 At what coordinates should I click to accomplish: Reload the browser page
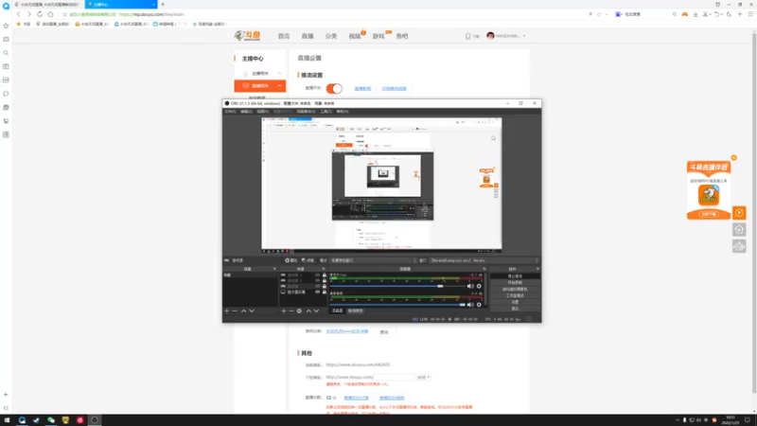pyautogui.click(x=40, y=14)
